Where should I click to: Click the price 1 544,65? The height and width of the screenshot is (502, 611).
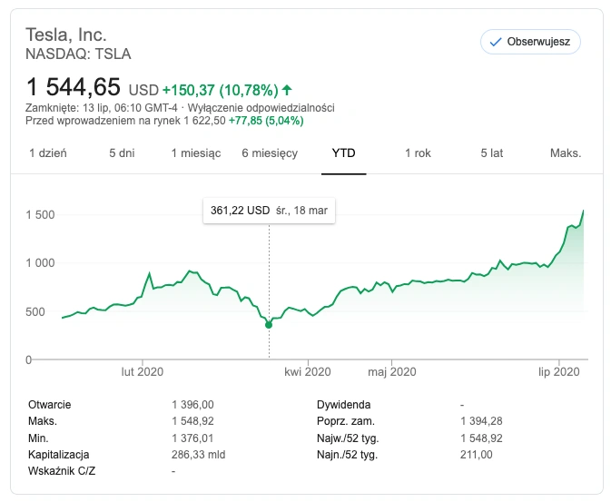coord(74,86)
